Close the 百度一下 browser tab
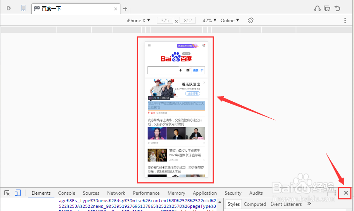Image resolution: width=354 pixels, height=211 pixels. click(x=115, y=9)
